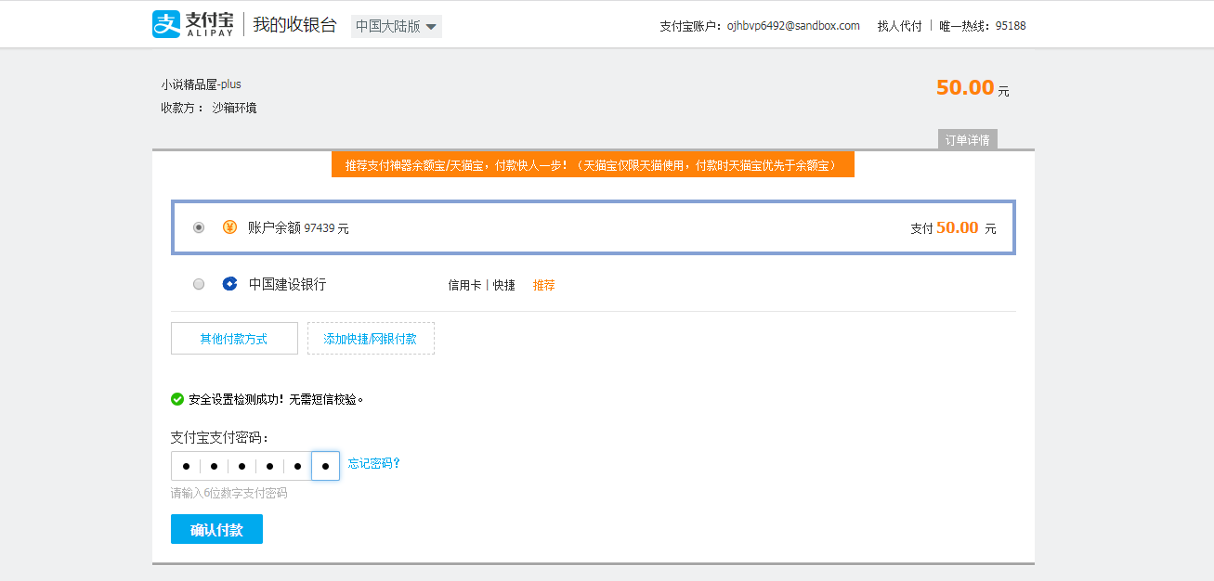Click the 找人代付 link in header
Viewport: 1214px width, 581px height.
click(899, 26)
